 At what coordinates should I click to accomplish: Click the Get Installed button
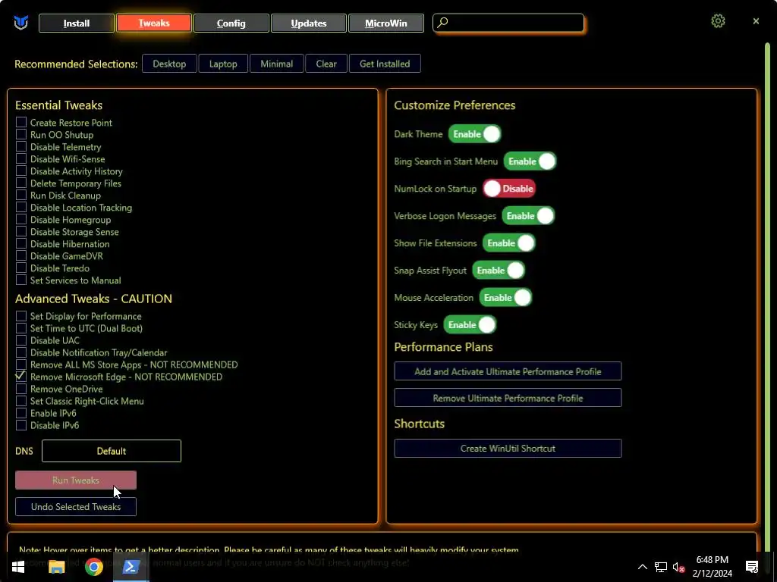pos(385,64)
